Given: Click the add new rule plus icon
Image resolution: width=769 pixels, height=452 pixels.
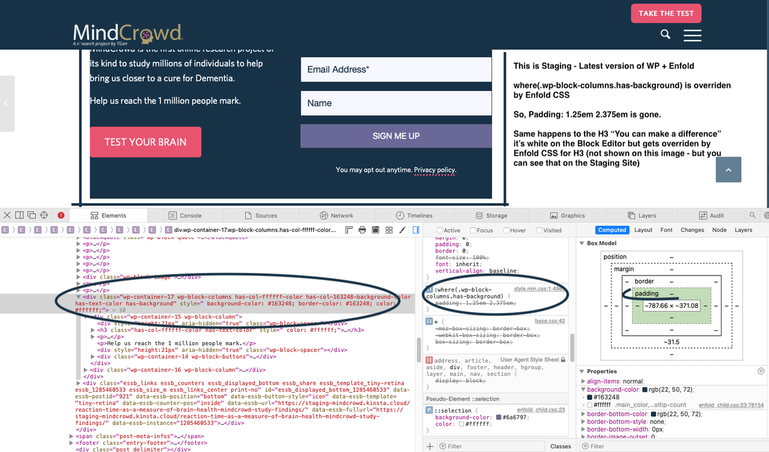Looking at the screenshot, I should (x=430, y=446).
